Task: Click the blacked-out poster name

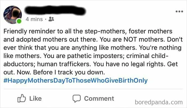Action: tap(55, 10)
